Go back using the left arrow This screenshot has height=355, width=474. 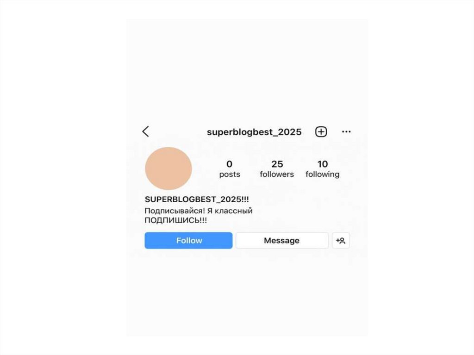[146, 131]
